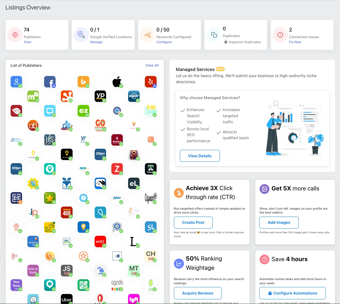Click the Duplicates copy icon
This screenshot has width=340, height=304.
(x=214, y=35)
